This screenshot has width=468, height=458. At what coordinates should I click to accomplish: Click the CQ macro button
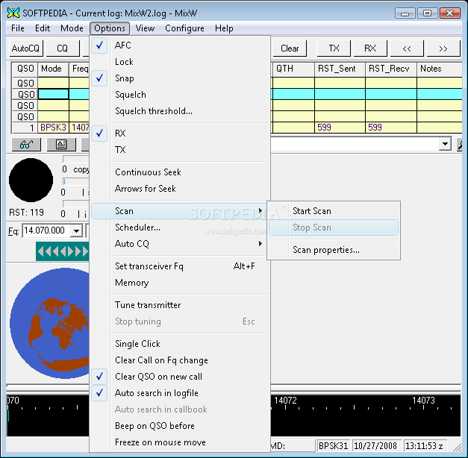click(x=63, y=48)
